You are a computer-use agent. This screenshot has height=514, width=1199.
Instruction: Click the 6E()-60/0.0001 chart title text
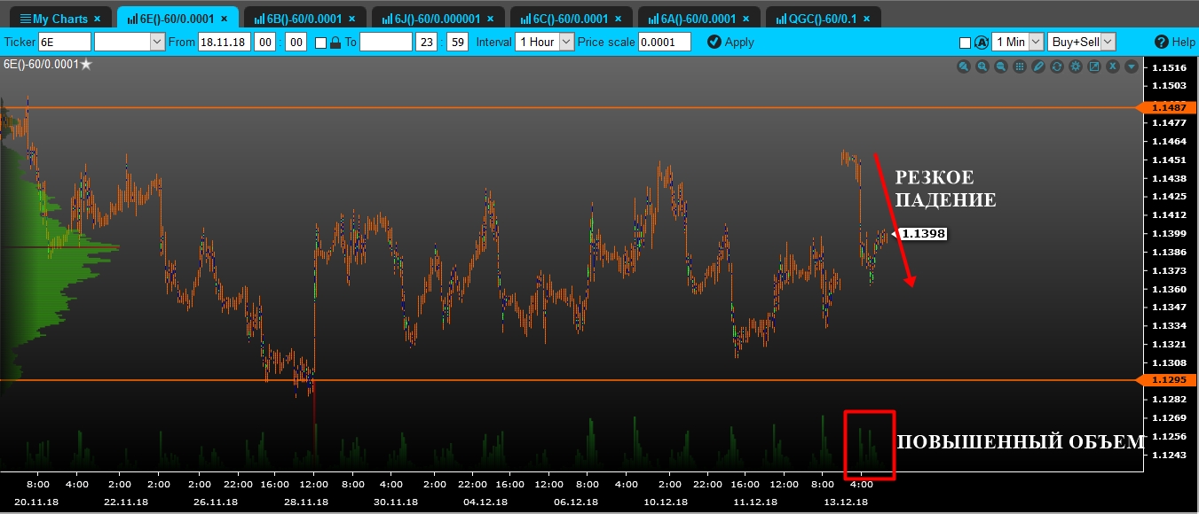pos(41,64)
